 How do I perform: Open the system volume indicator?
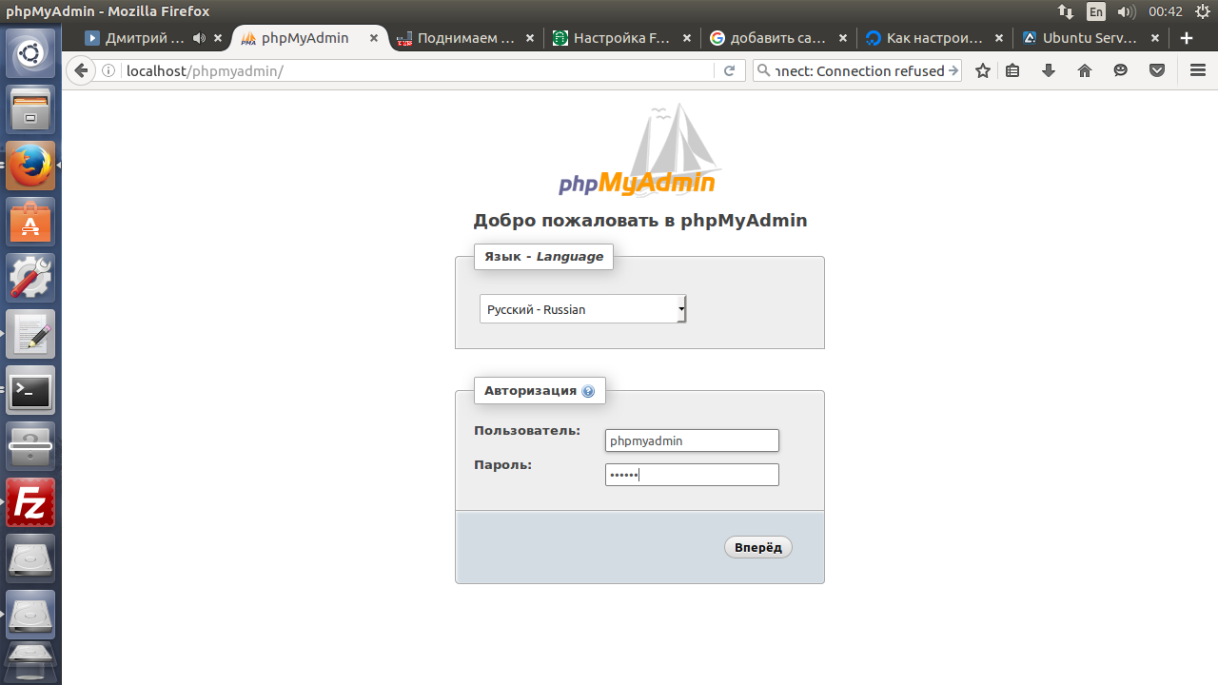[x=1126, y=11]
